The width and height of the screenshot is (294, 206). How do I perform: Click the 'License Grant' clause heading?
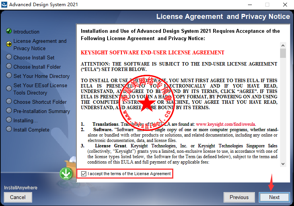111,146
